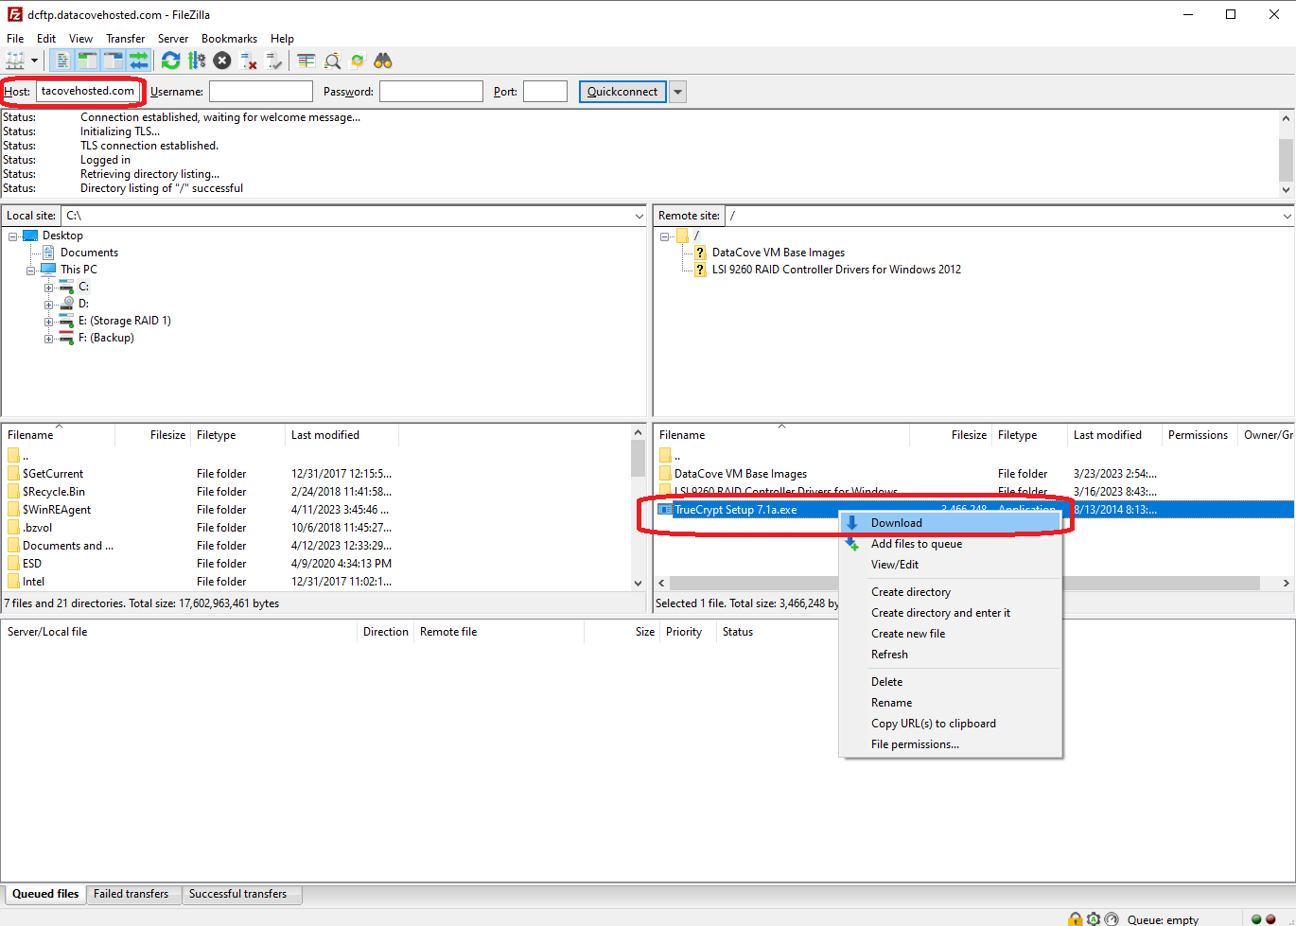This screenshot has height=926, width=1296.
Task: Open the Bookmarks menu
Action: click(229, 39)
